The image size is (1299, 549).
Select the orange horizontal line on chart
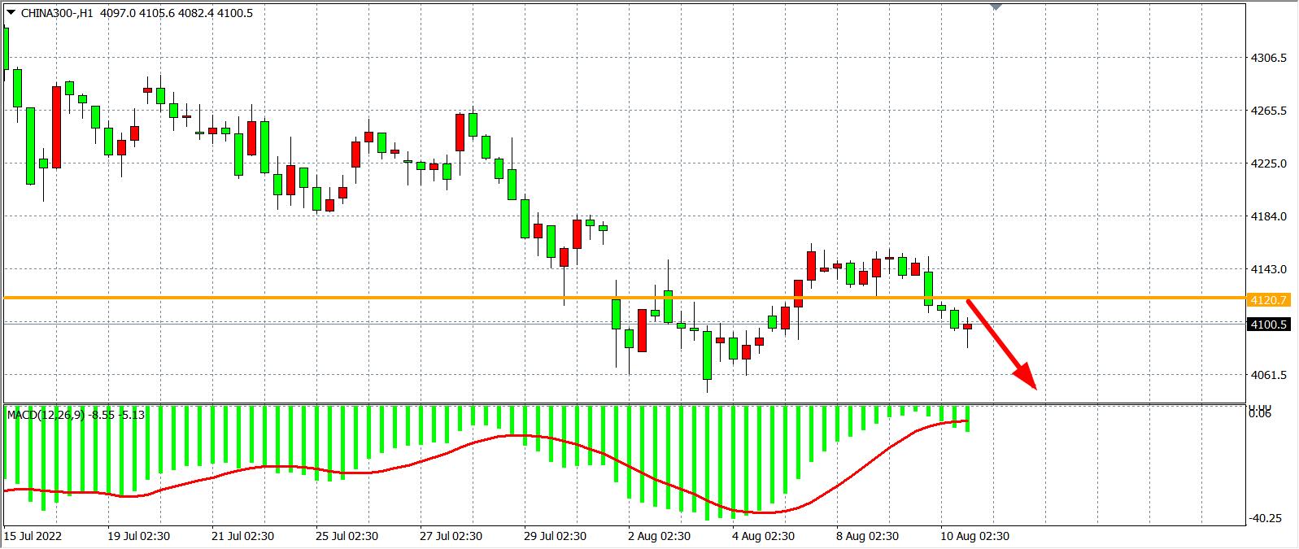click(x=488, y=298)
